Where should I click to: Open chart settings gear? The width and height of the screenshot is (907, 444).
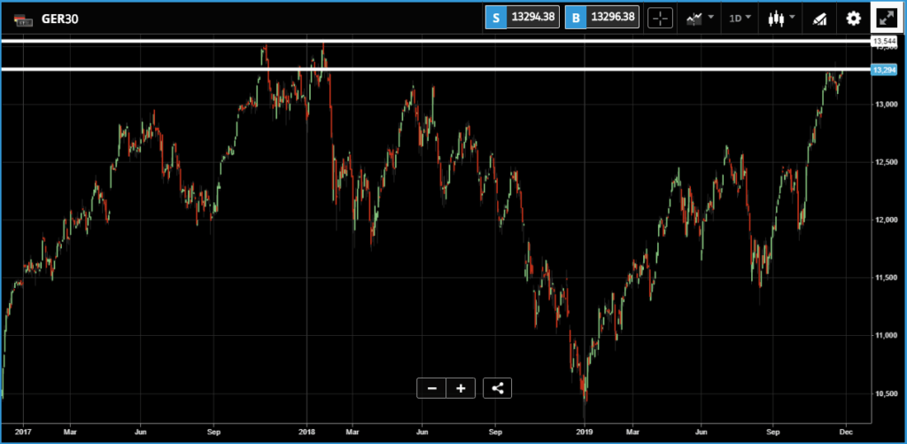click(x=853, y=19)
